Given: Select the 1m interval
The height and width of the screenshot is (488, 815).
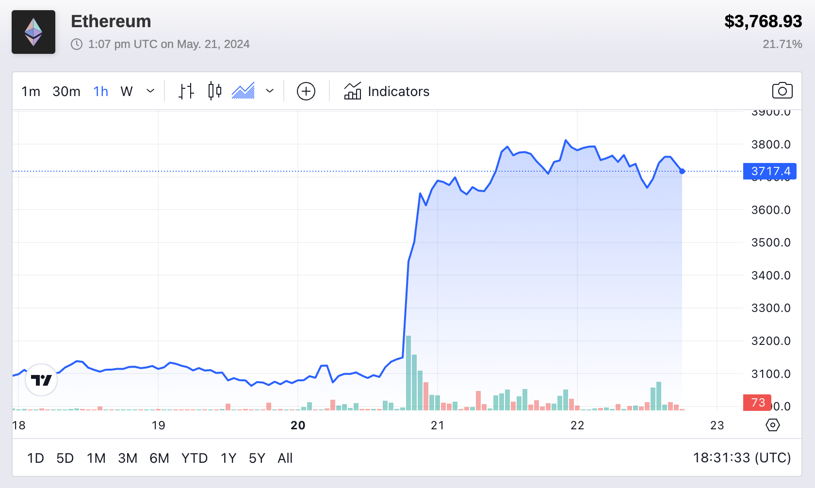Looking at the screenshot, I should [x=31, y=91].
